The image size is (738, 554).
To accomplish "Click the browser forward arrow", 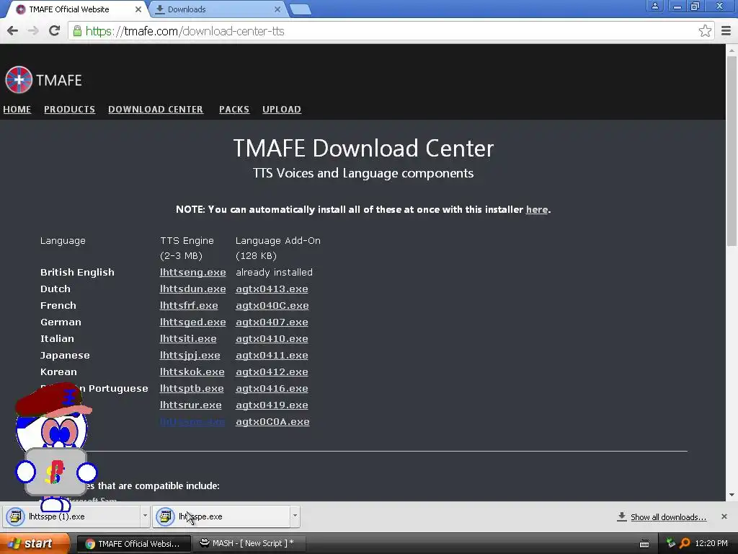I will coord(33,31).
